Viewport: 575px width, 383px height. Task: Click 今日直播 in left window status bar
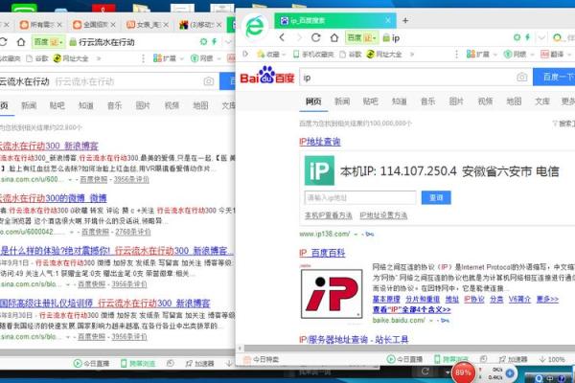pyautogui.click(x=91, y=363)
